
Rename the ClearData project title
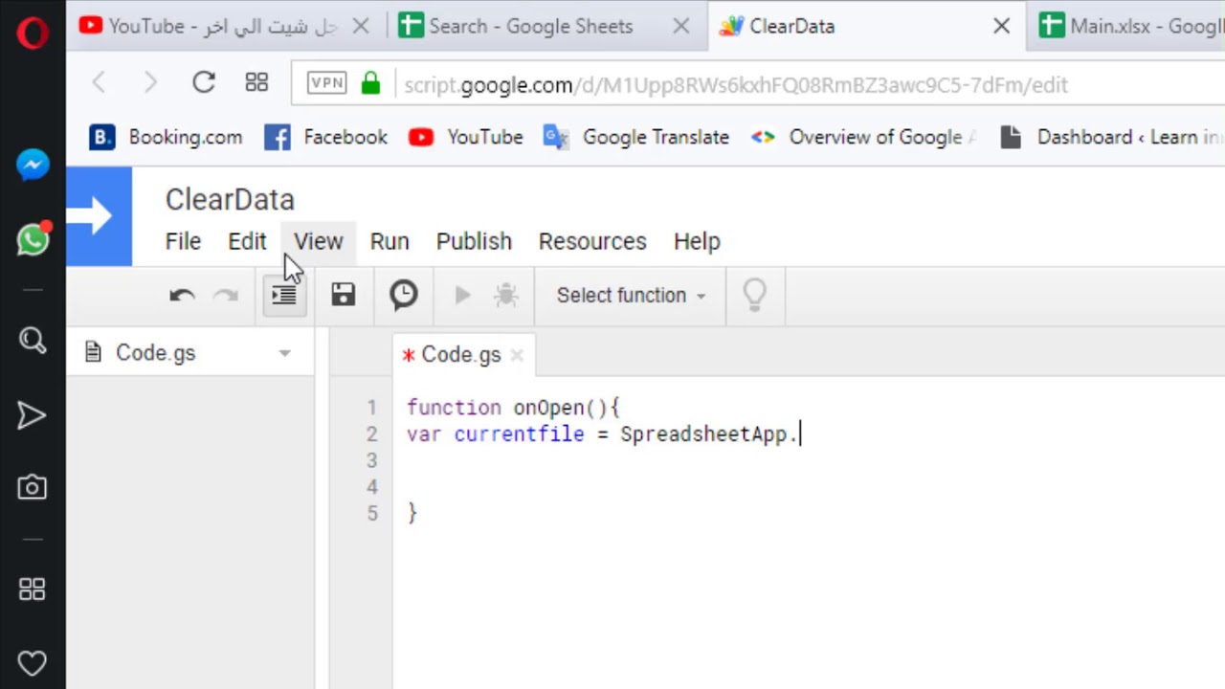click(230, 199)
